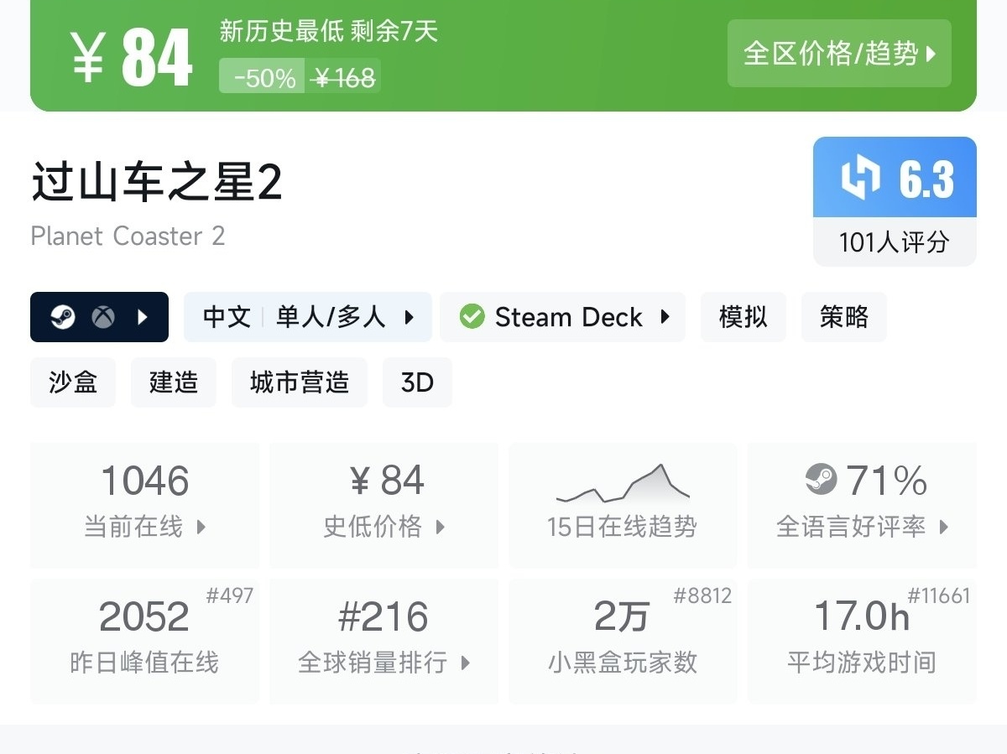Click the green Steam Deck verified checkmark

pyautogui.click(x=472, y=317)
